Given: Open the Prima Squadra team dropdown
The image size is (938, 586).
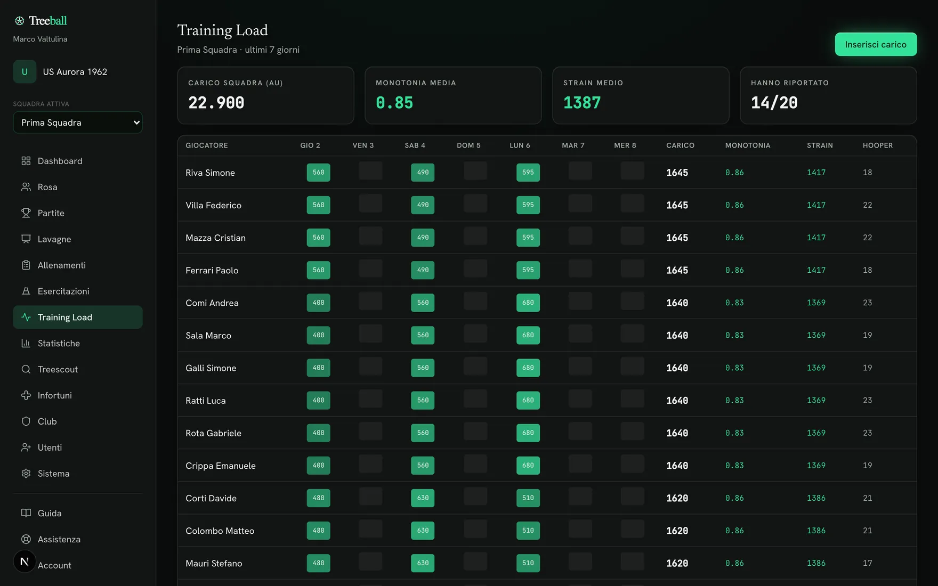Looking at the screenshot, I should point(78,123).
